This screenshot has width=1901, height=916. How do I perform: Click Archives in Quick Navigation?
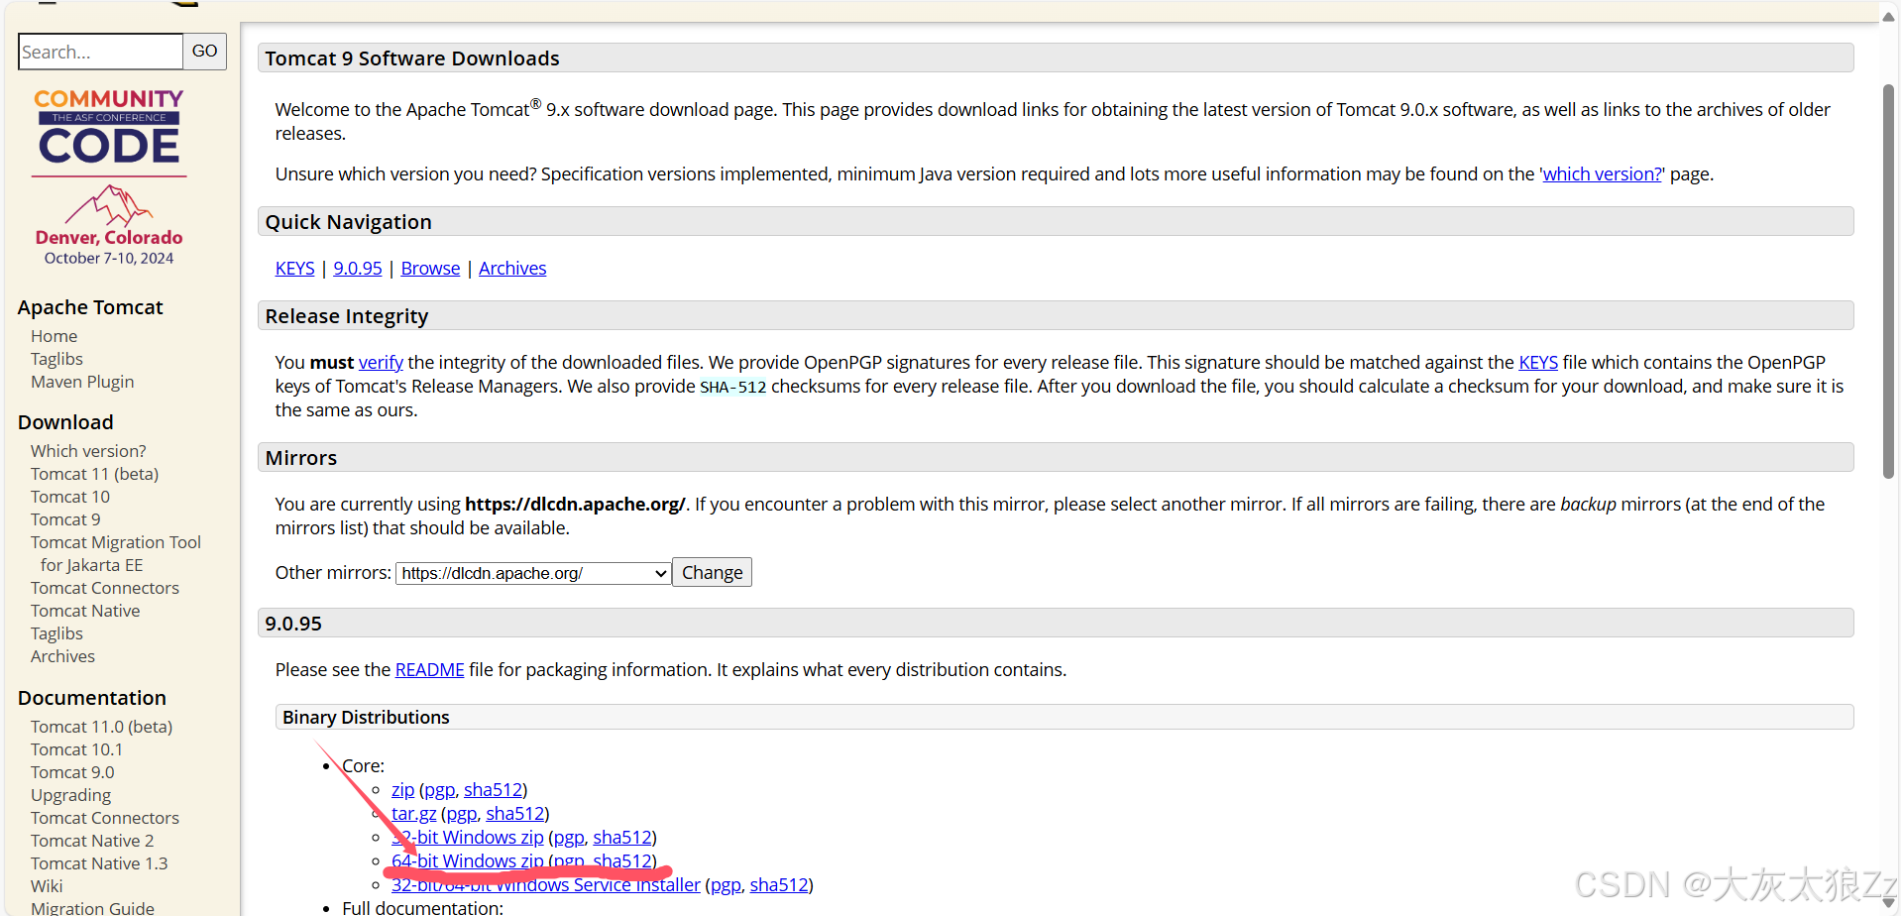512,269
